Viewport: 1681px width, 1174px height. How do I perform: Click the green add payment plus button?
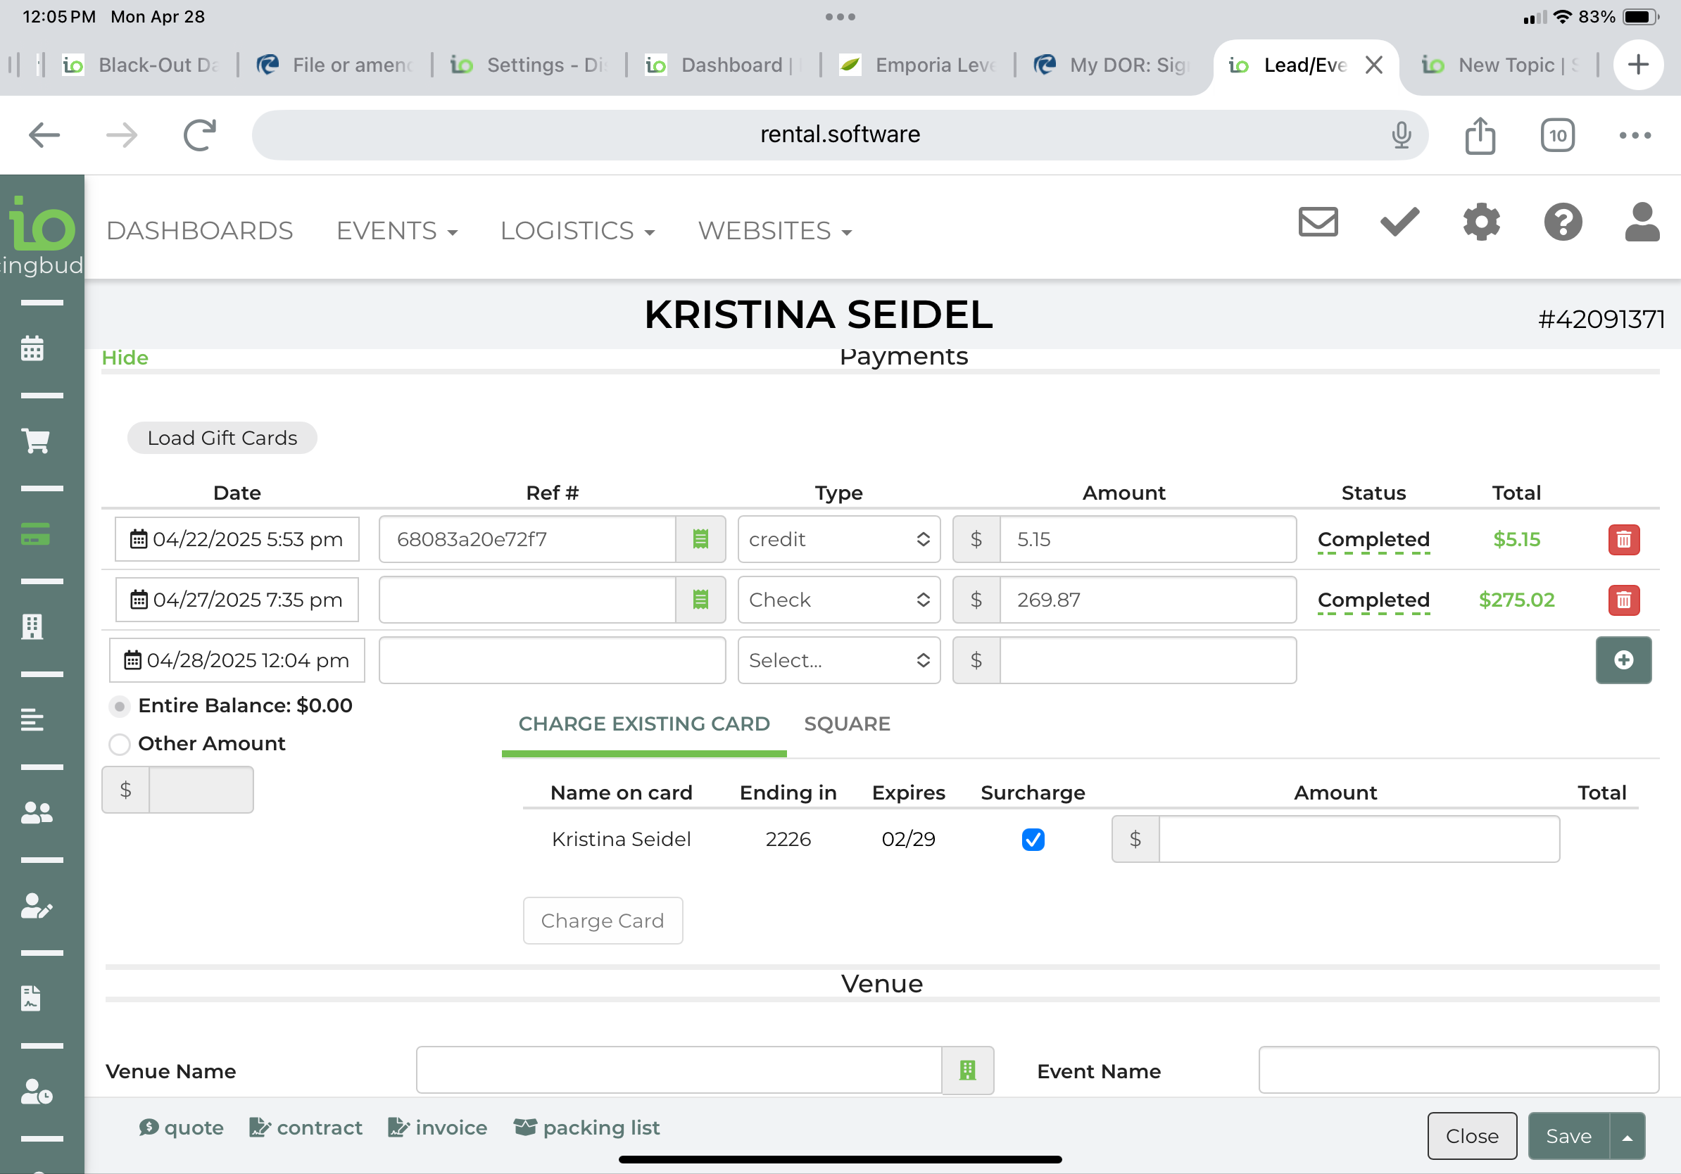coord(1623,660)
